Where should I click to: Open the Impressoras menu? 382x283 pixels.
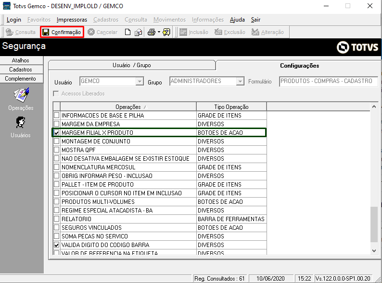click(72, 20)
